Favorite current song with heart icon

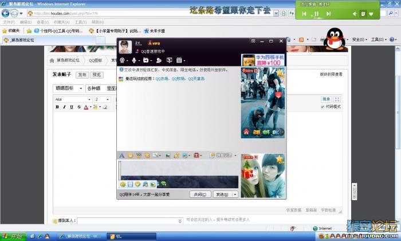coord(371,14)
